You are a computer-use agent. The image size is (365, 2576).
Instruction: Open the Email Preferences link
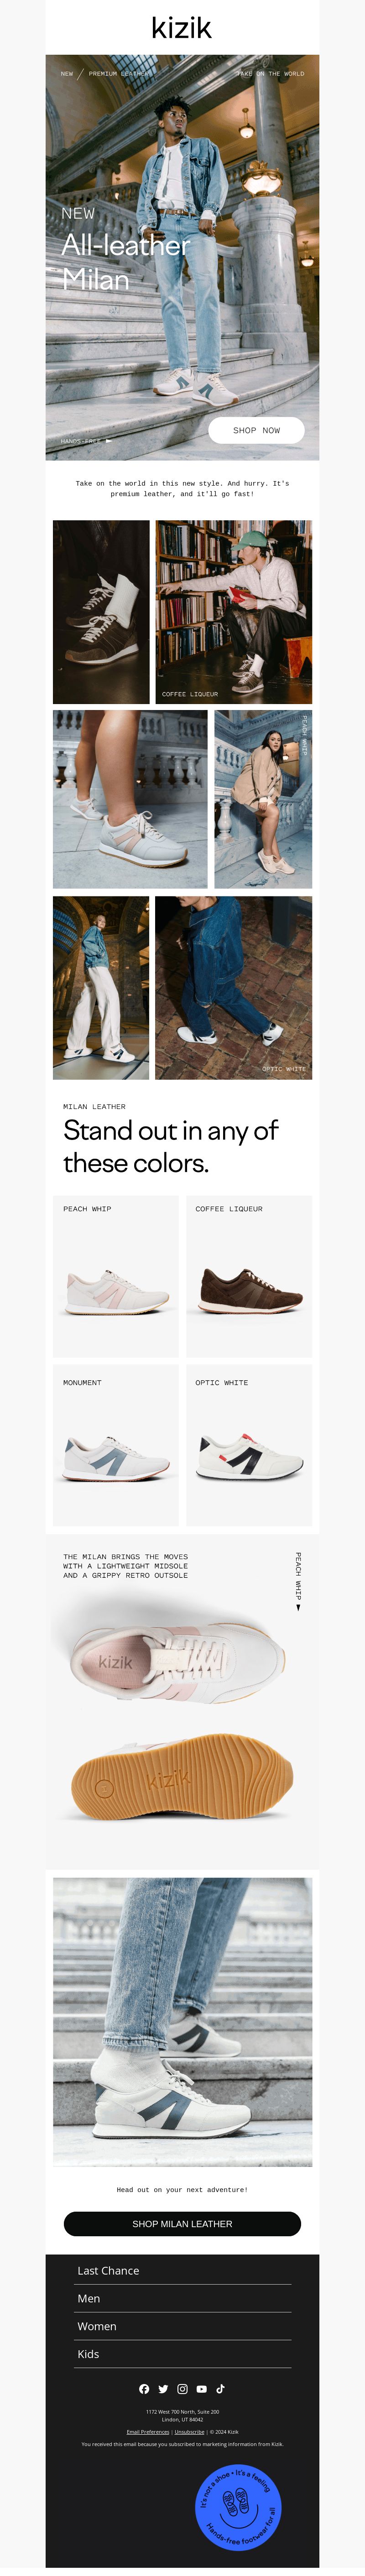pyautogui.click(x=148, y=2432)
